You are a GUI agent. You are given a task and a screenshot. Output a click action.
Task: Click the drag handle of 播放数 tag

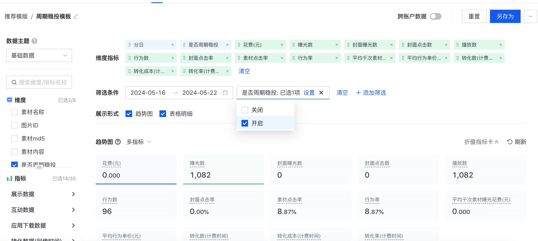[x=457, y=45]
